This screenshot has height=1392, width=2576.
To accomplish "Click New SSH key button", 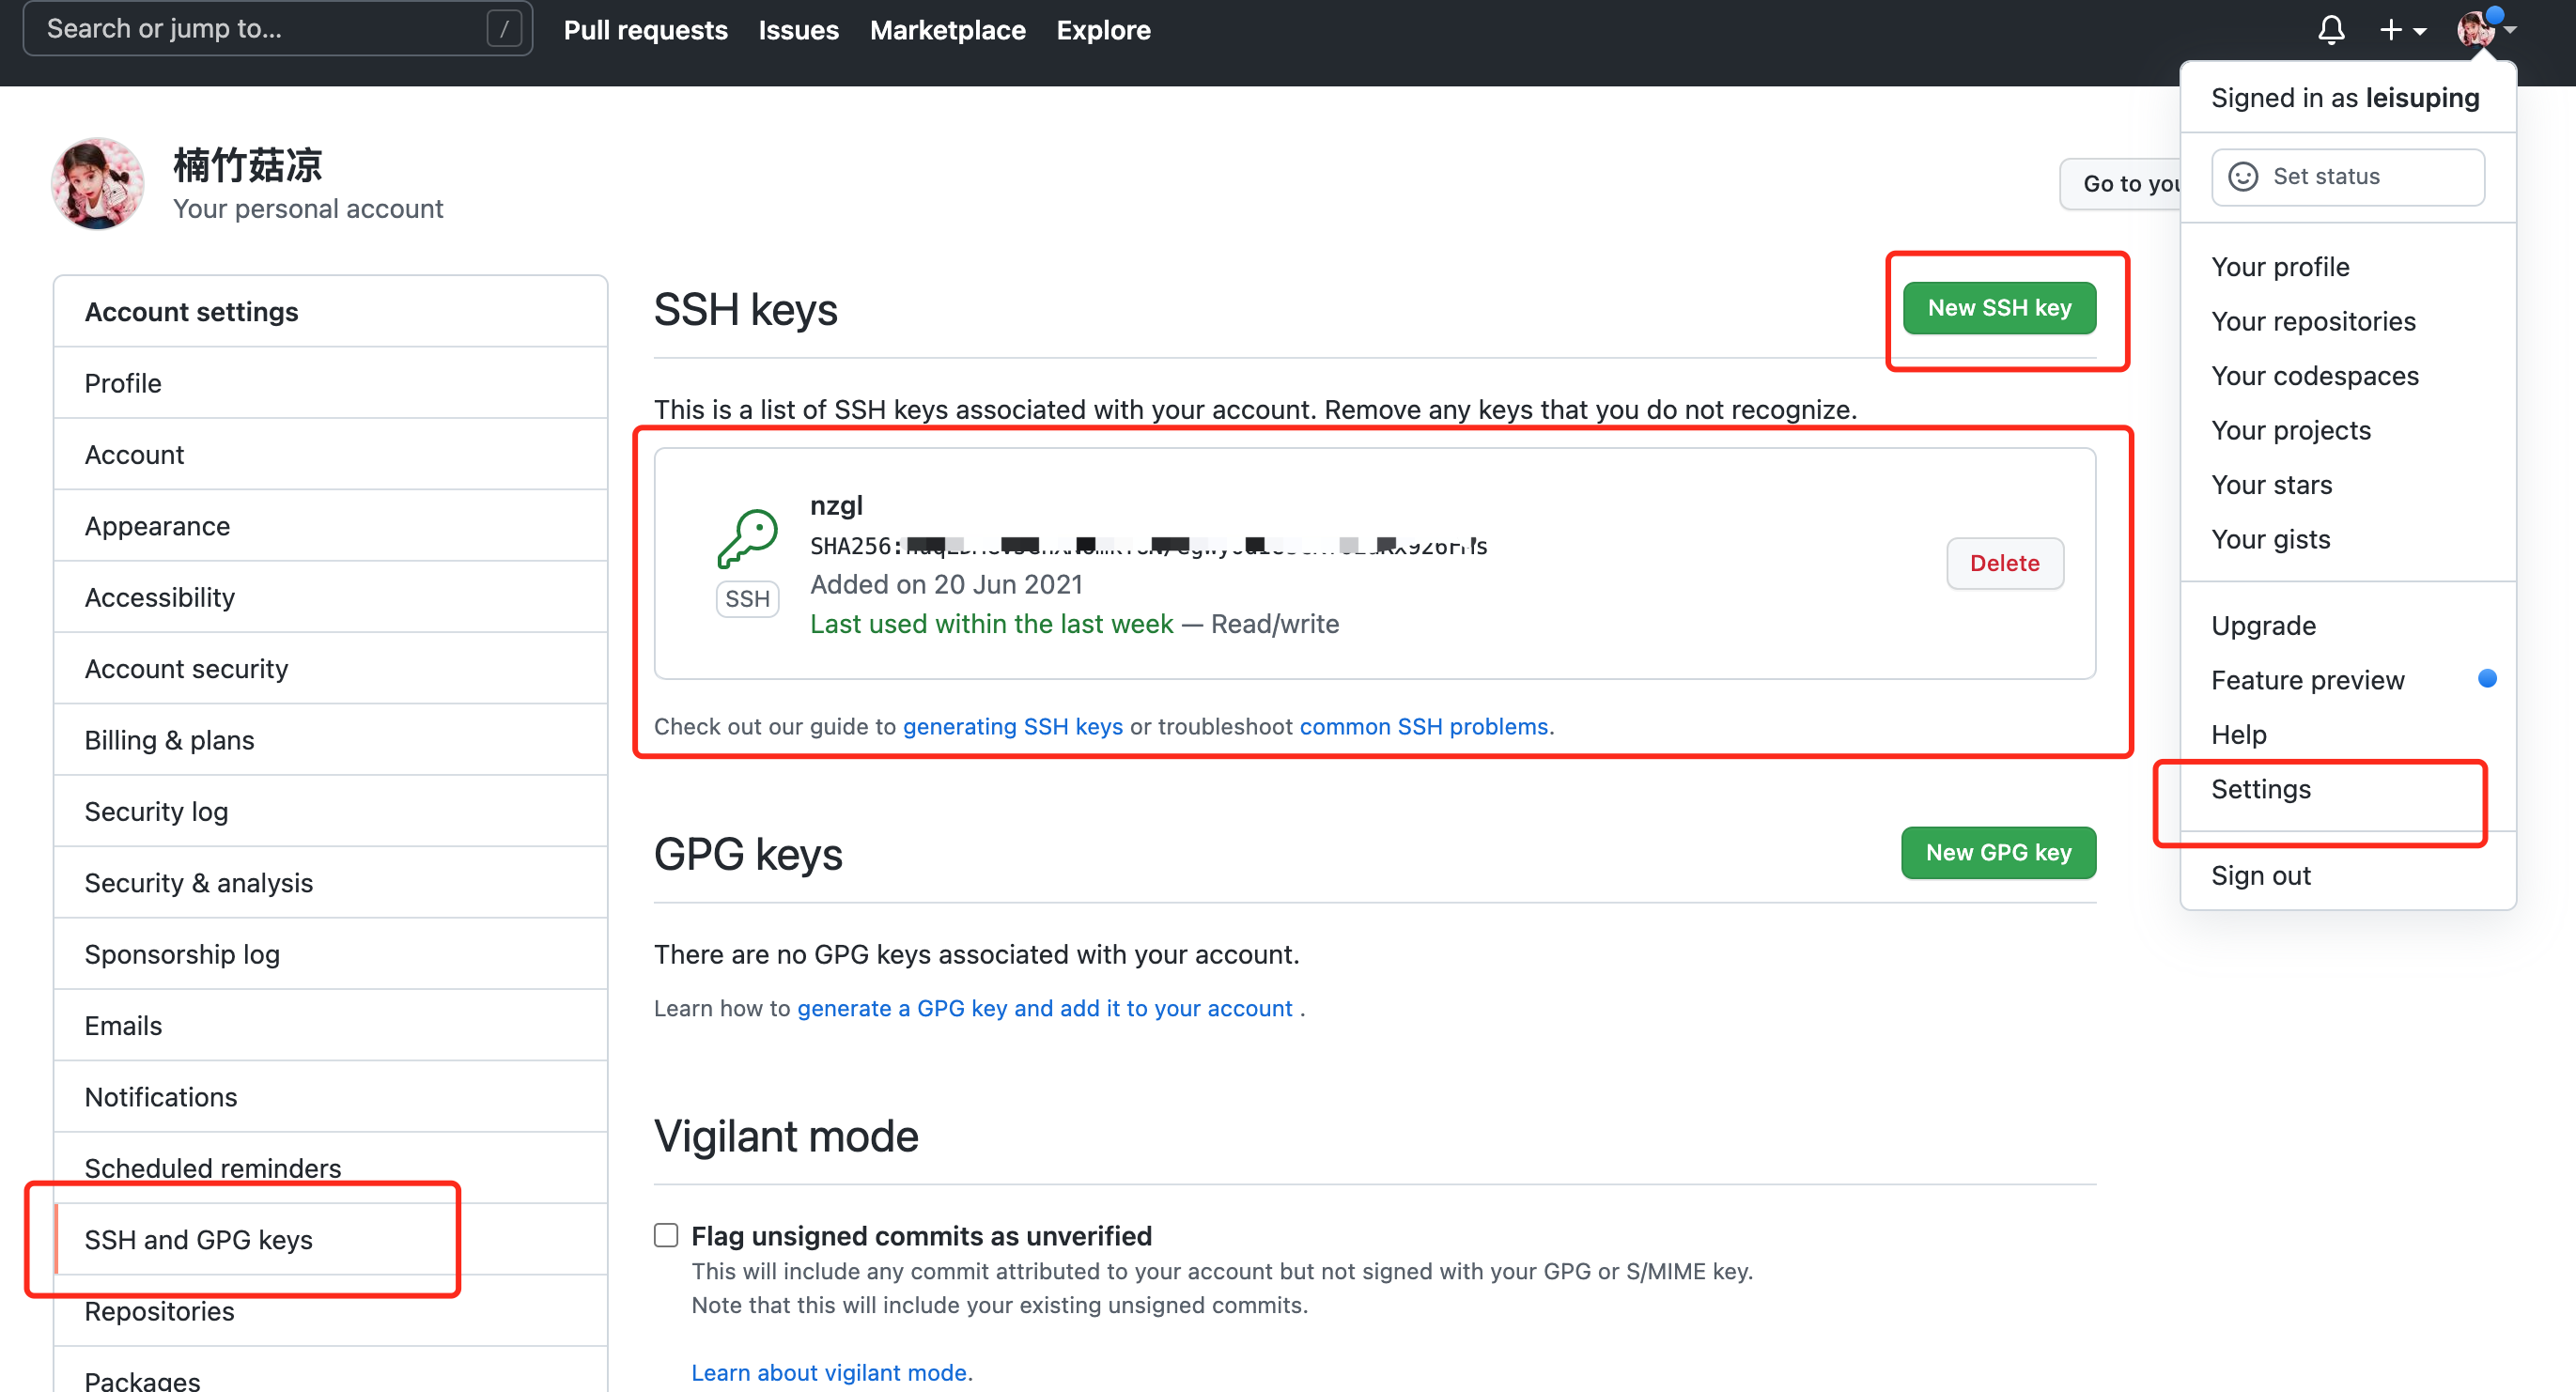I will [x=2000, y=309].
